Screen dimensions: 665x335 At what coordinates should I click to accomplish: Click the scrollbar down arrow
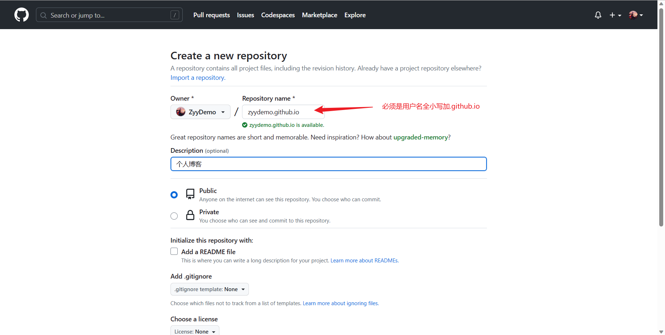[x=661, y=331]
